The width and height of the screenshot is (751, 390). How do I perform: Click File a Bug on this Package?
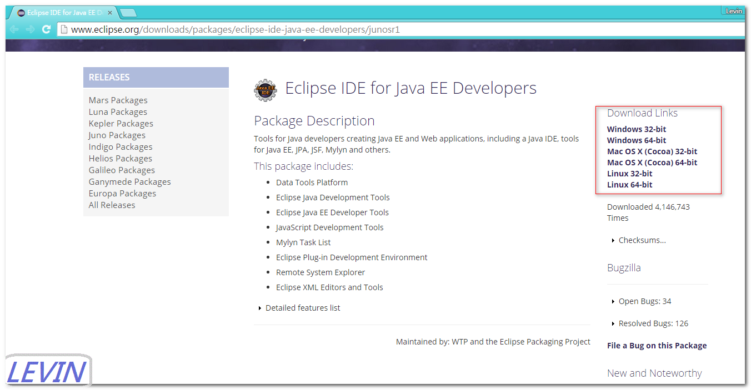pos(657,346)
